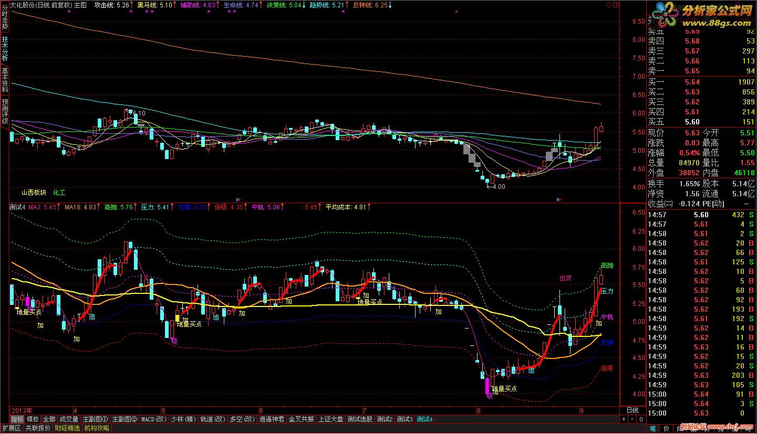The height and width of the screenshot is (434, 757).
Task: Click 卖一 ask price 5.65
Action: (692, 71)
